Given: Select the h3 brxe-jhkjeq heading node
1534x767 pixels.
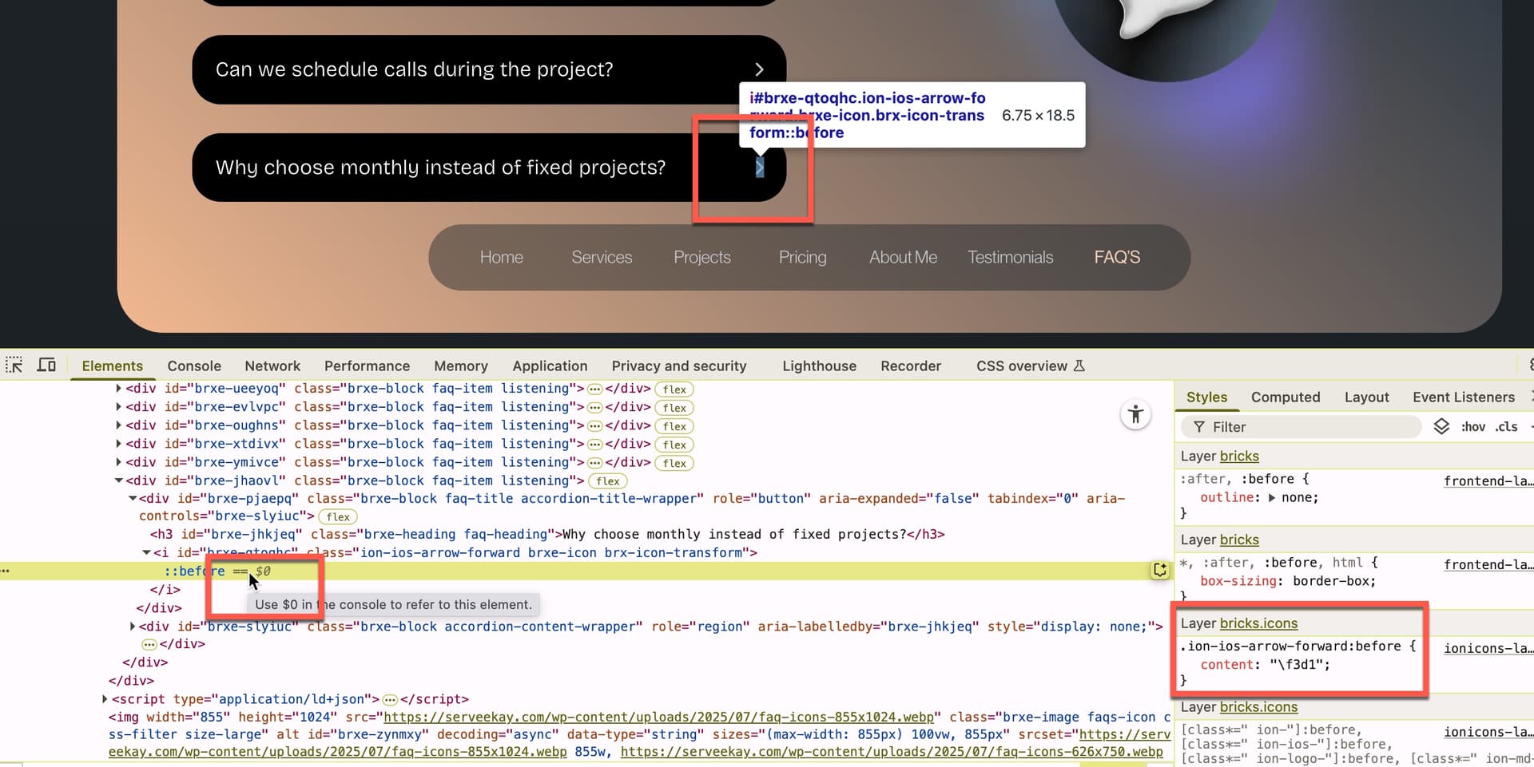Looking at the screenshot, I should click(x=547, y=534).
